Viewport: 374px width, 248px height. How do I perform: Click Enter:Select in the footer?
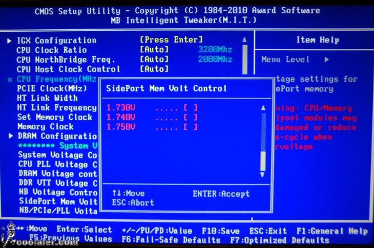(84, 230)
